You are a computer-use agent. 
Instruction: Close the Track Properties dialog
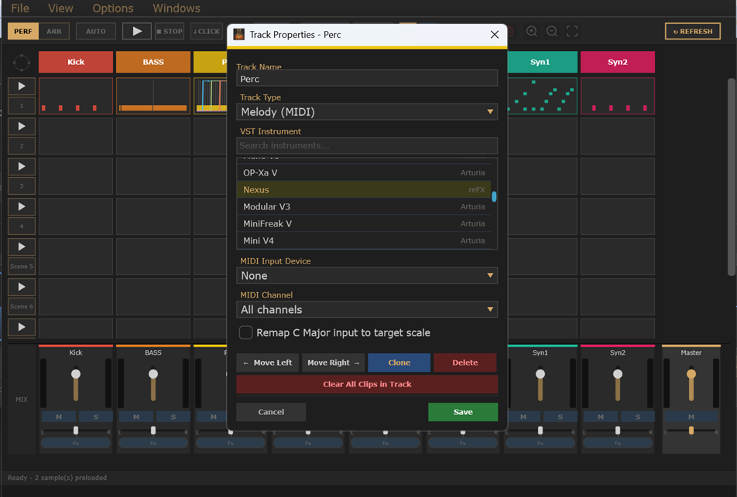(495, 34)
